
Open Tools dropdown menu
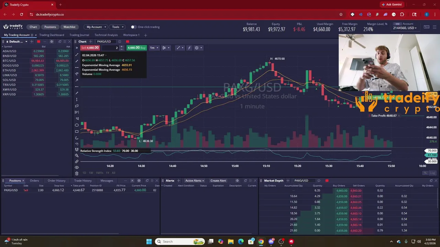point(117,27)
